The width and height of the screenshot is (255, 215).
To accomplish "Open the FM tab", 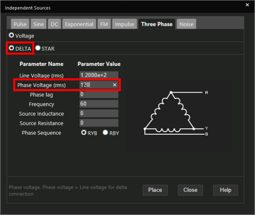I will 104,24.
